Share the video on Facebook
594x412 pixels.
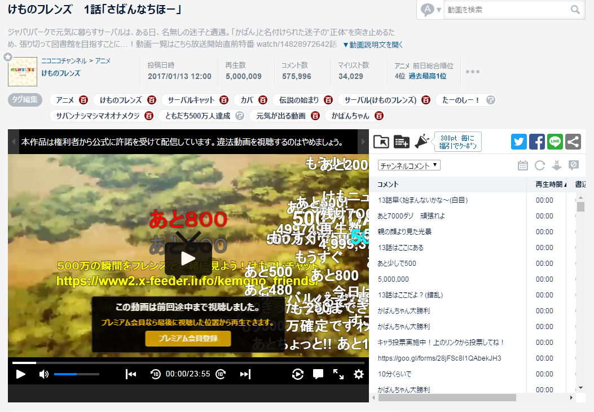[x=537, y=142]
